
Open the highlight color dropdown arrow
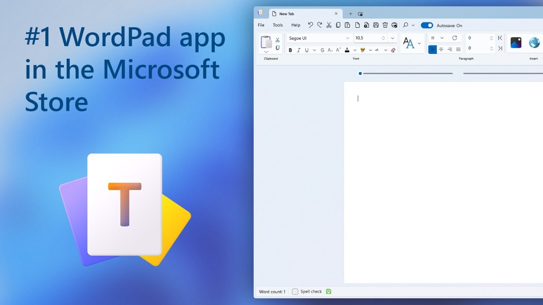click(x=370, y=50)
